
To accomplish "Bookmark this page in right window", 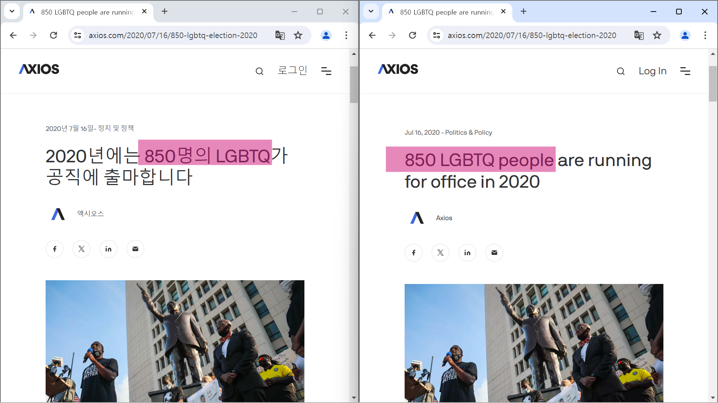I will pos(657,35).
